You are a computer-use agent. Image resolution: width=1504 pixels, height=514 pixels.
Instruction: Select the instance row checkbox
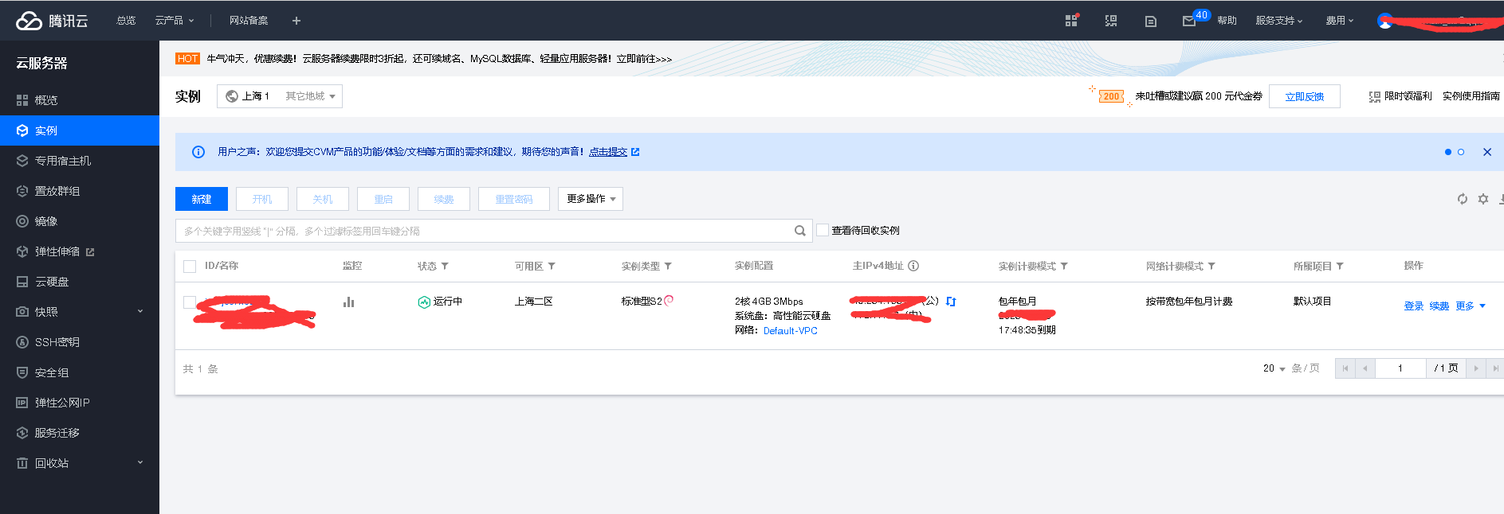190,302
